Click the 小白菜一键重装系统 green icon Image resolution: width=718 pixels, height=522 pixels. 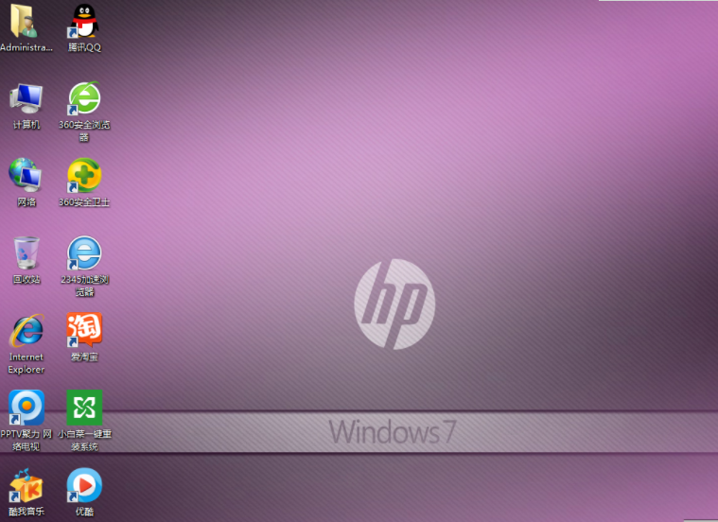(84, 408)
